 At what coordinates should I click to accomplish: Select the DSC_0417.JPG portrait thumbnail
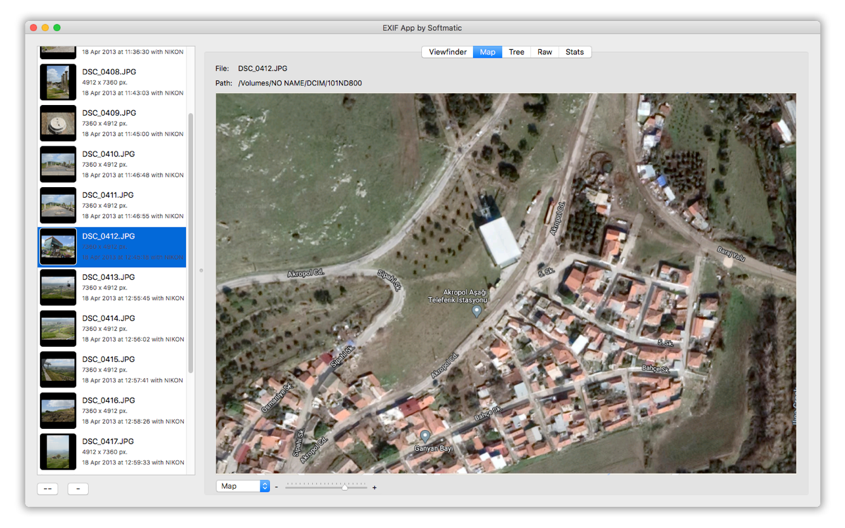58,452
